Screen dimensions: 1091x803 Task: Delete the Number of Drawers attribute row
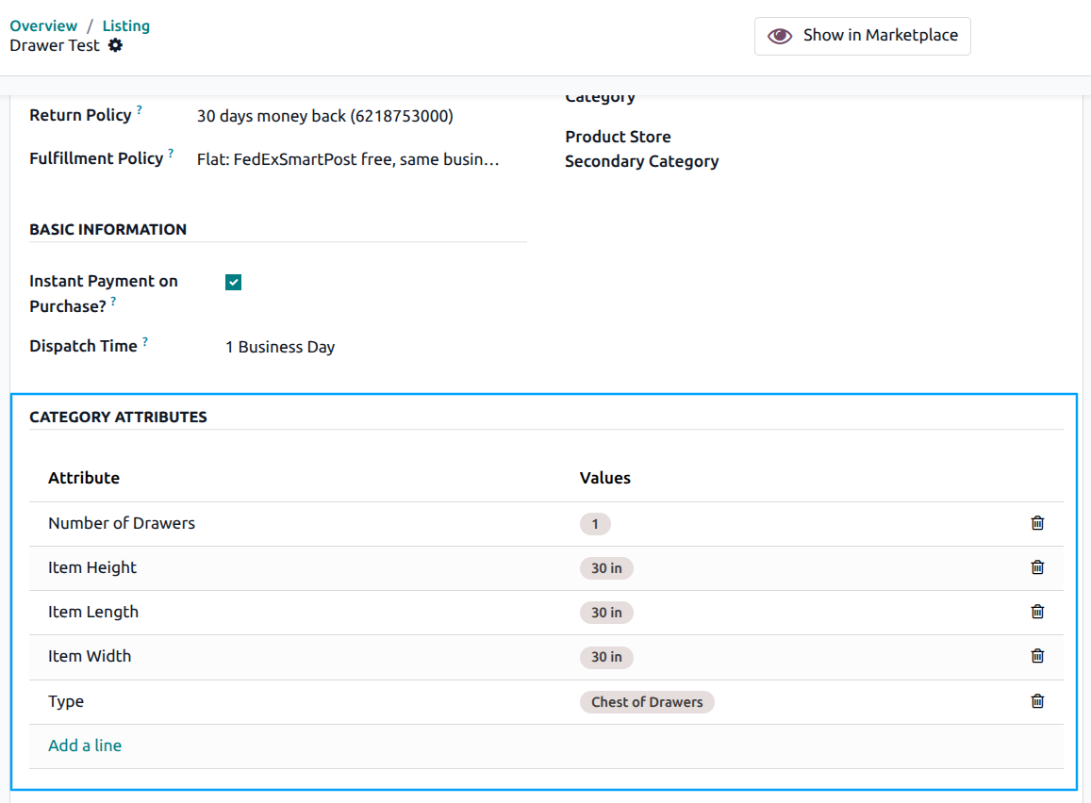(x=1036, y=523)
